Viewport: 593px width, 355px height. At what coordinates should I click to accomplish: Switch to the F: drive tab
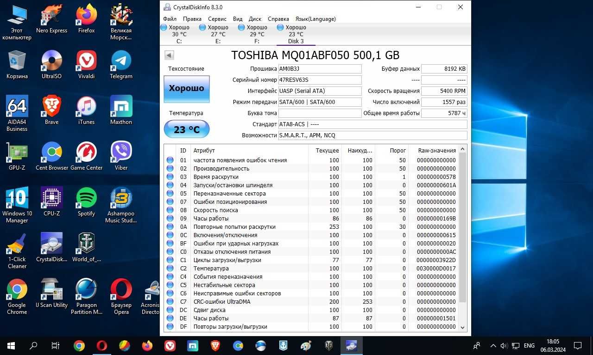tap(257, 34)
